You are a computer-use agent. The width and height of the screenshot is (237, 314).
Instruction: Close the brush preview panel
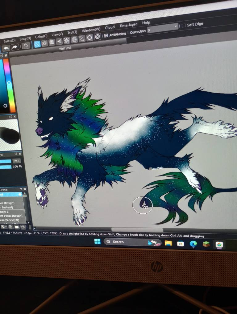15,116
